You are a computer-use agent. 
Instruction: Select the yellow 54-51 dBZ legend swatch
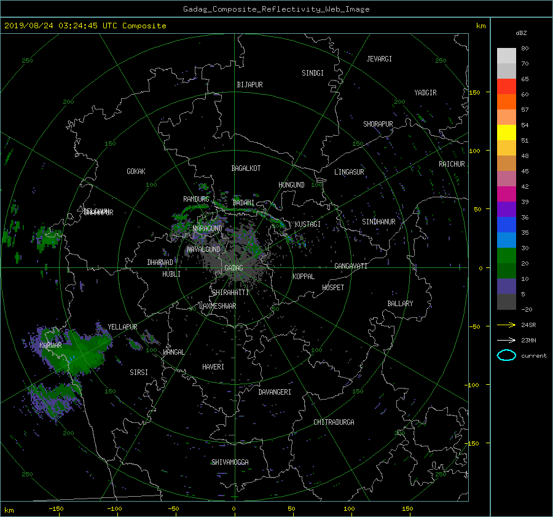point(506,132)
